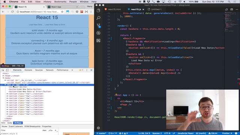Click VS Code minimap code overview
Image resolution: width=240 pixels, height=135 pixels.
(231, 21)
